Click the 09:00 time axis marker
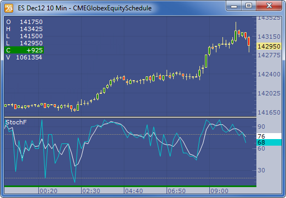 click(x=219, y=191)
